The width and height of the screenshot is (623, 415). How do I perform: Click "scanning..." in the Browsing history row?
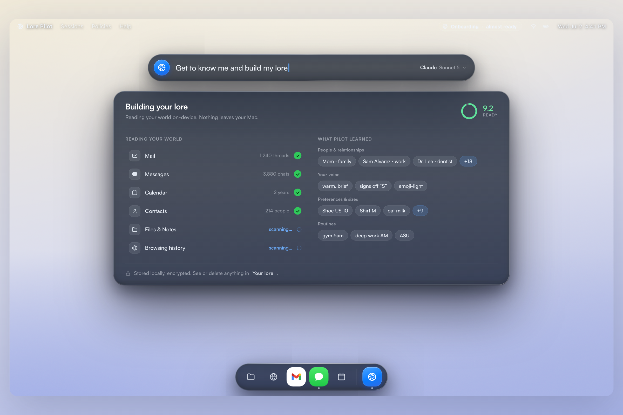coord(280,248)
